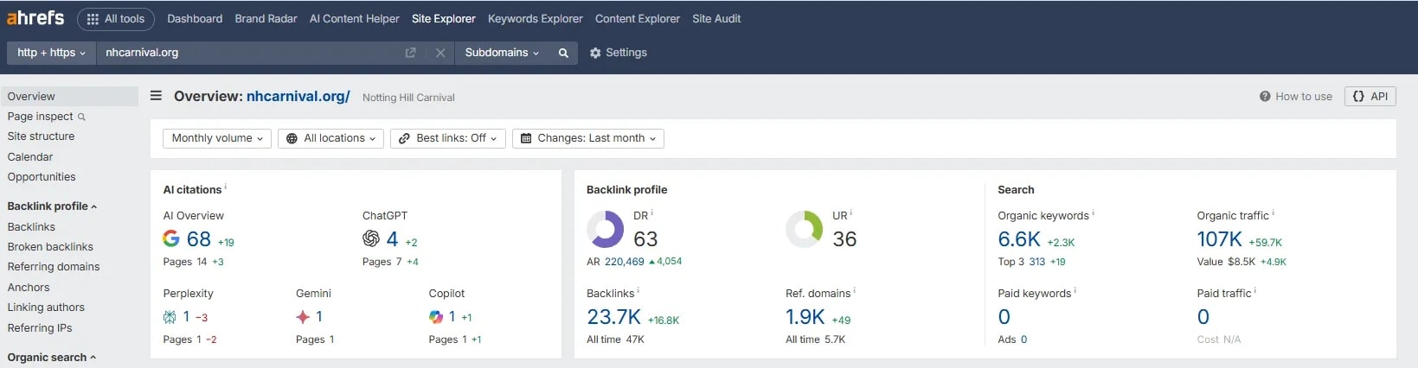Open Broken backlinks in sidebar
The width and height of the screenshot is (1418, 368).
point(50,247)
